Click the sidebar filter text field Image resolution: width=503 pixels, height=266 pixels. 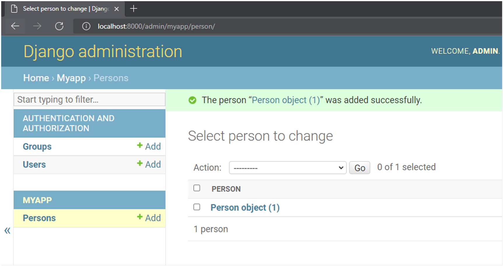(x=89, y=100)
